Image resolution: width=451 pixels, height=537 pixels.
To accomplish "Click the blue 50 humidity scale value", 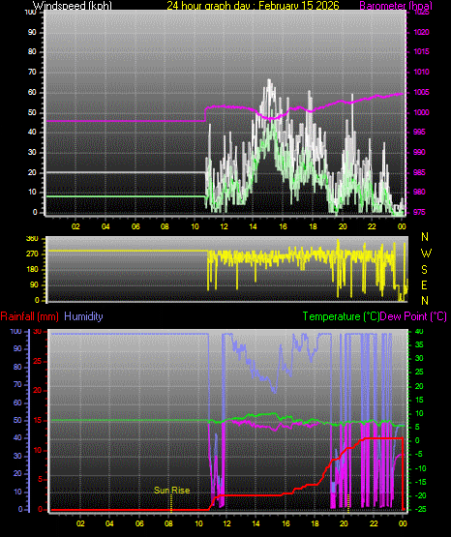I will tap(17, 420).
